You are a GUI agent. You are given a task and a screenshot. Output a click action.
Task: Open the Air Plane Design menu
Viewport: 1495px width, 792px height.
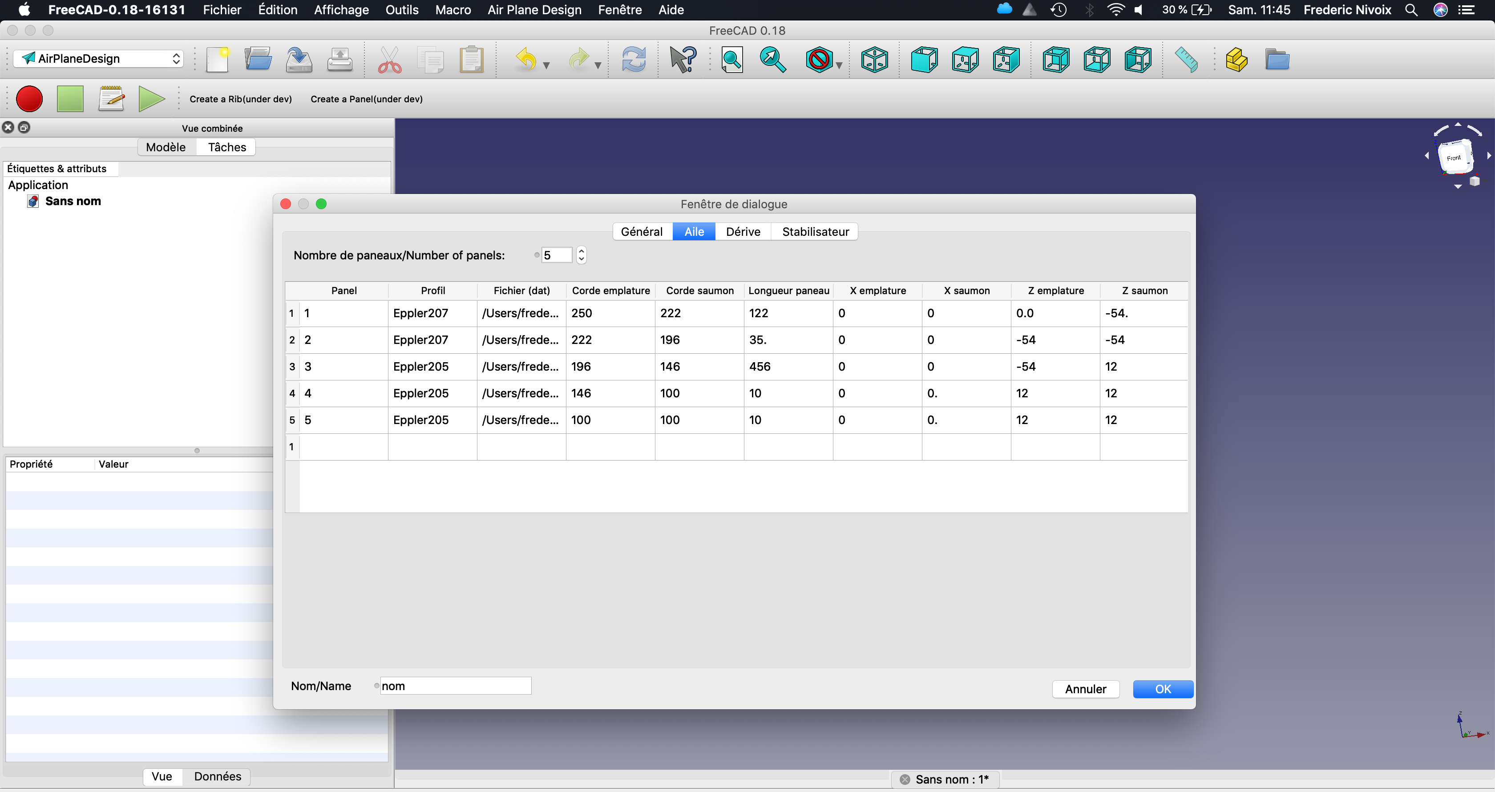[x=534, y=10]
